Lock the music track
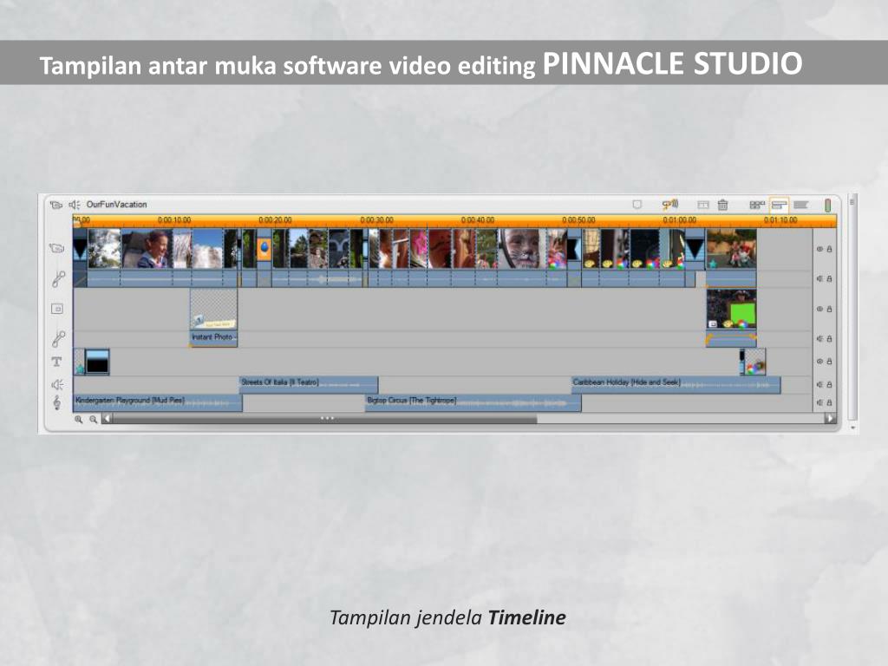 click(x=830, y=402)
